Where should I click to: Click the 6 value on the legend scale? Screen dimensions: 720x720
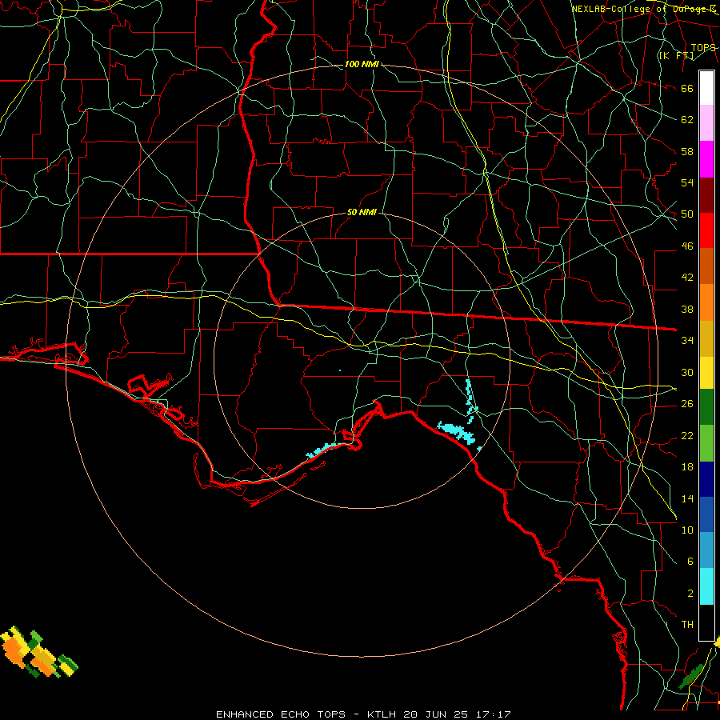[690, 561]
